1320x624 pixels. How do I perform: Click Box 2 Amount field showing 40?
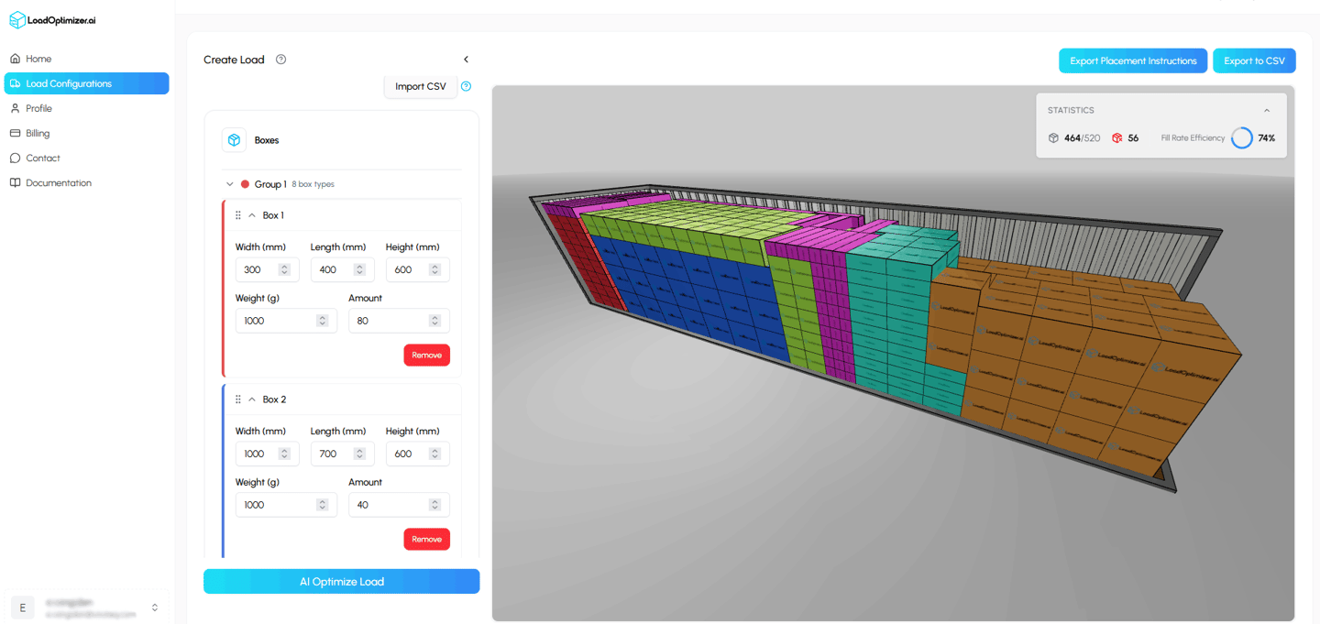click(399, 505)
